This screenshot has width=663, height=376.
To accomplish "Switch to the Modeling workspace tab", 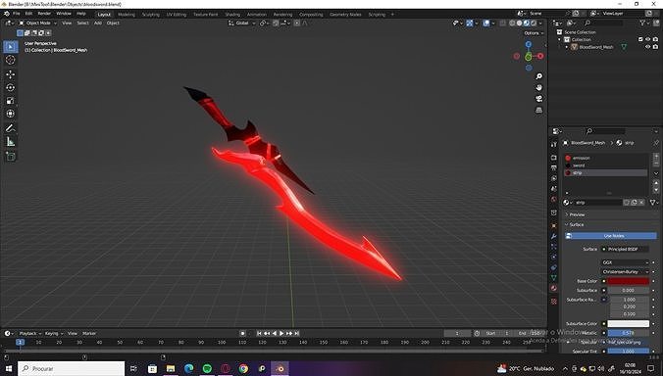I will coord(127,15).
